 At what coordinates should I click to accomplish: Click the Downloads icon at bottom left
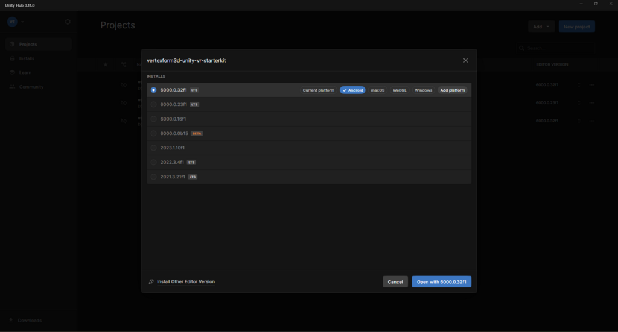coord(11,320)
